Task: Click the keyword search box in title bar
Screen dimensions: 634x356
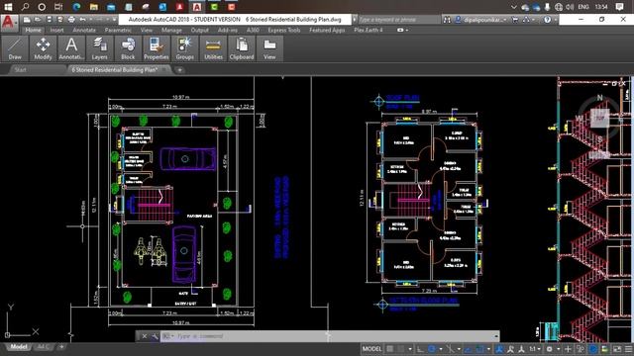Action: click(398, 20)
